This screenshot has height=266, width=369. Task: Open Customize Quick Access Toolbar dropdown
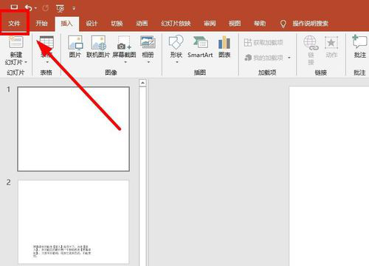[x=74, y=8]
